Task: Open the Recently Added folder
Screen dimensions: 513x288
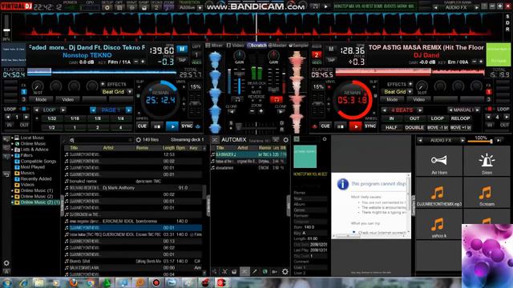Action: (x=35, y=178)
